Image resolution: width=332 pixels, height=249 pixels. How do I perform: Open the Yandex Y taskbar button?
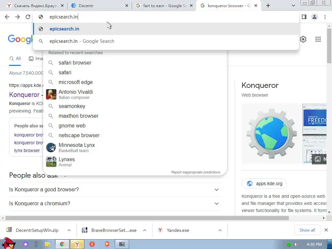tap(77, 244)
